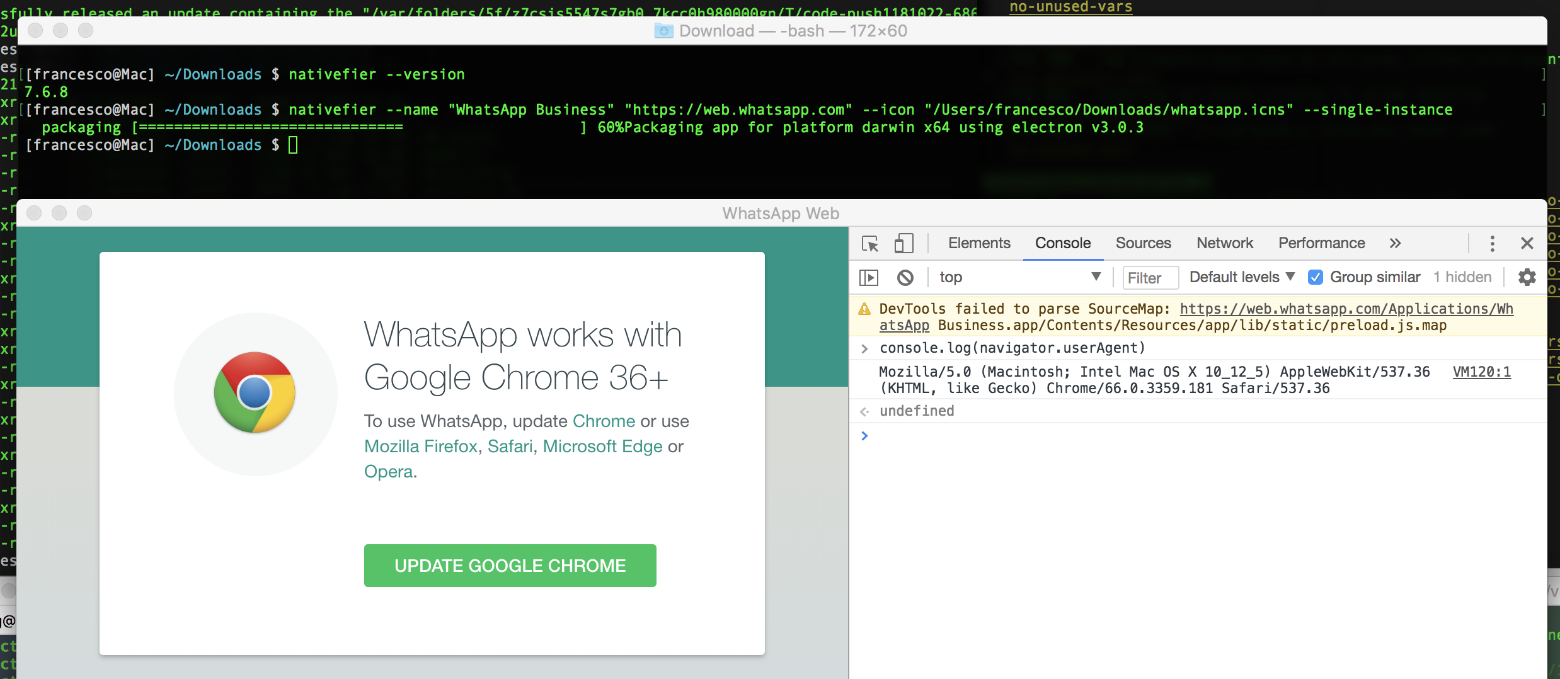Toggle the Group similar checkbox
This screenshot has width=1560, height=679.
click(x=1316, y=277)
